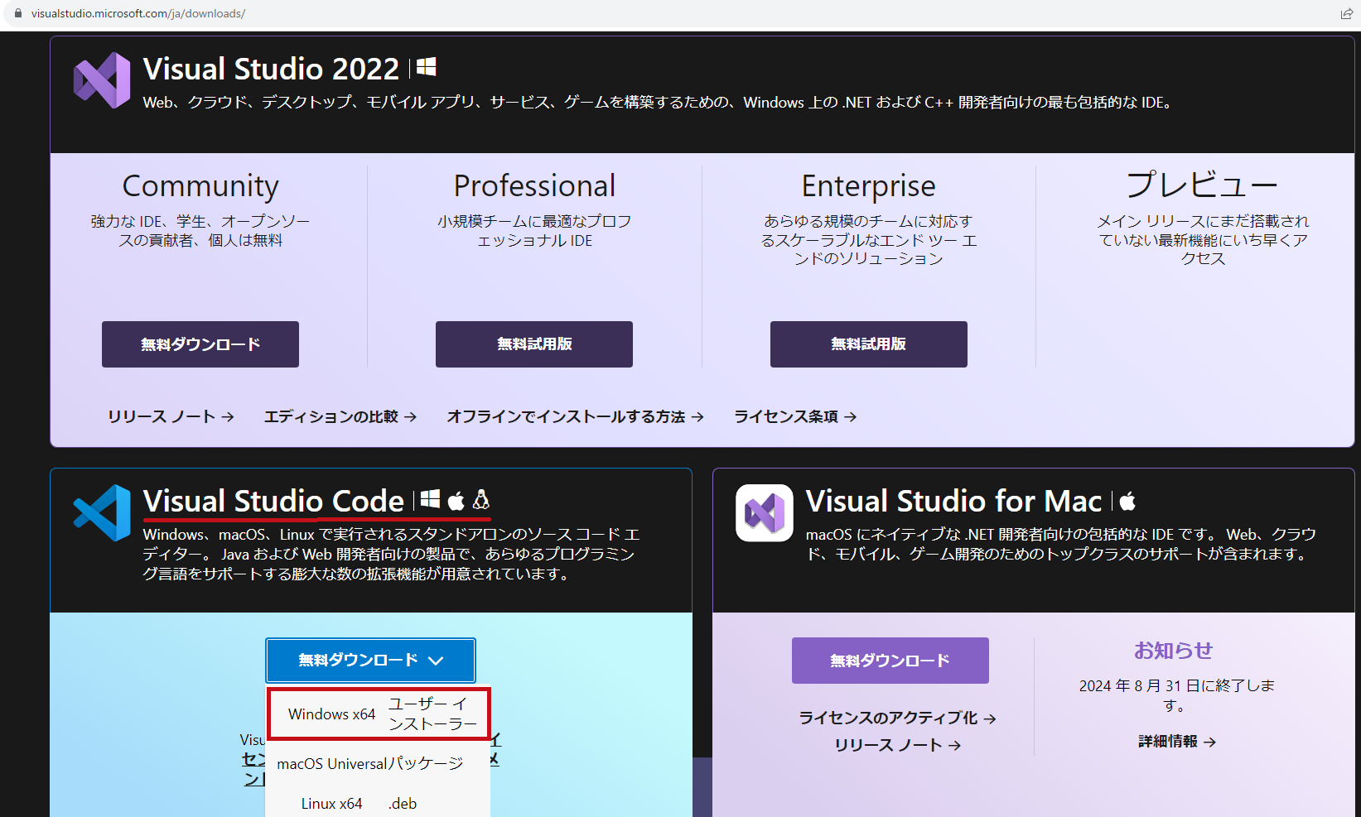The image size is (1361, 817).
Task: Start the Enterprise 無料試用版 trial
Action: [x=869, y=344]
